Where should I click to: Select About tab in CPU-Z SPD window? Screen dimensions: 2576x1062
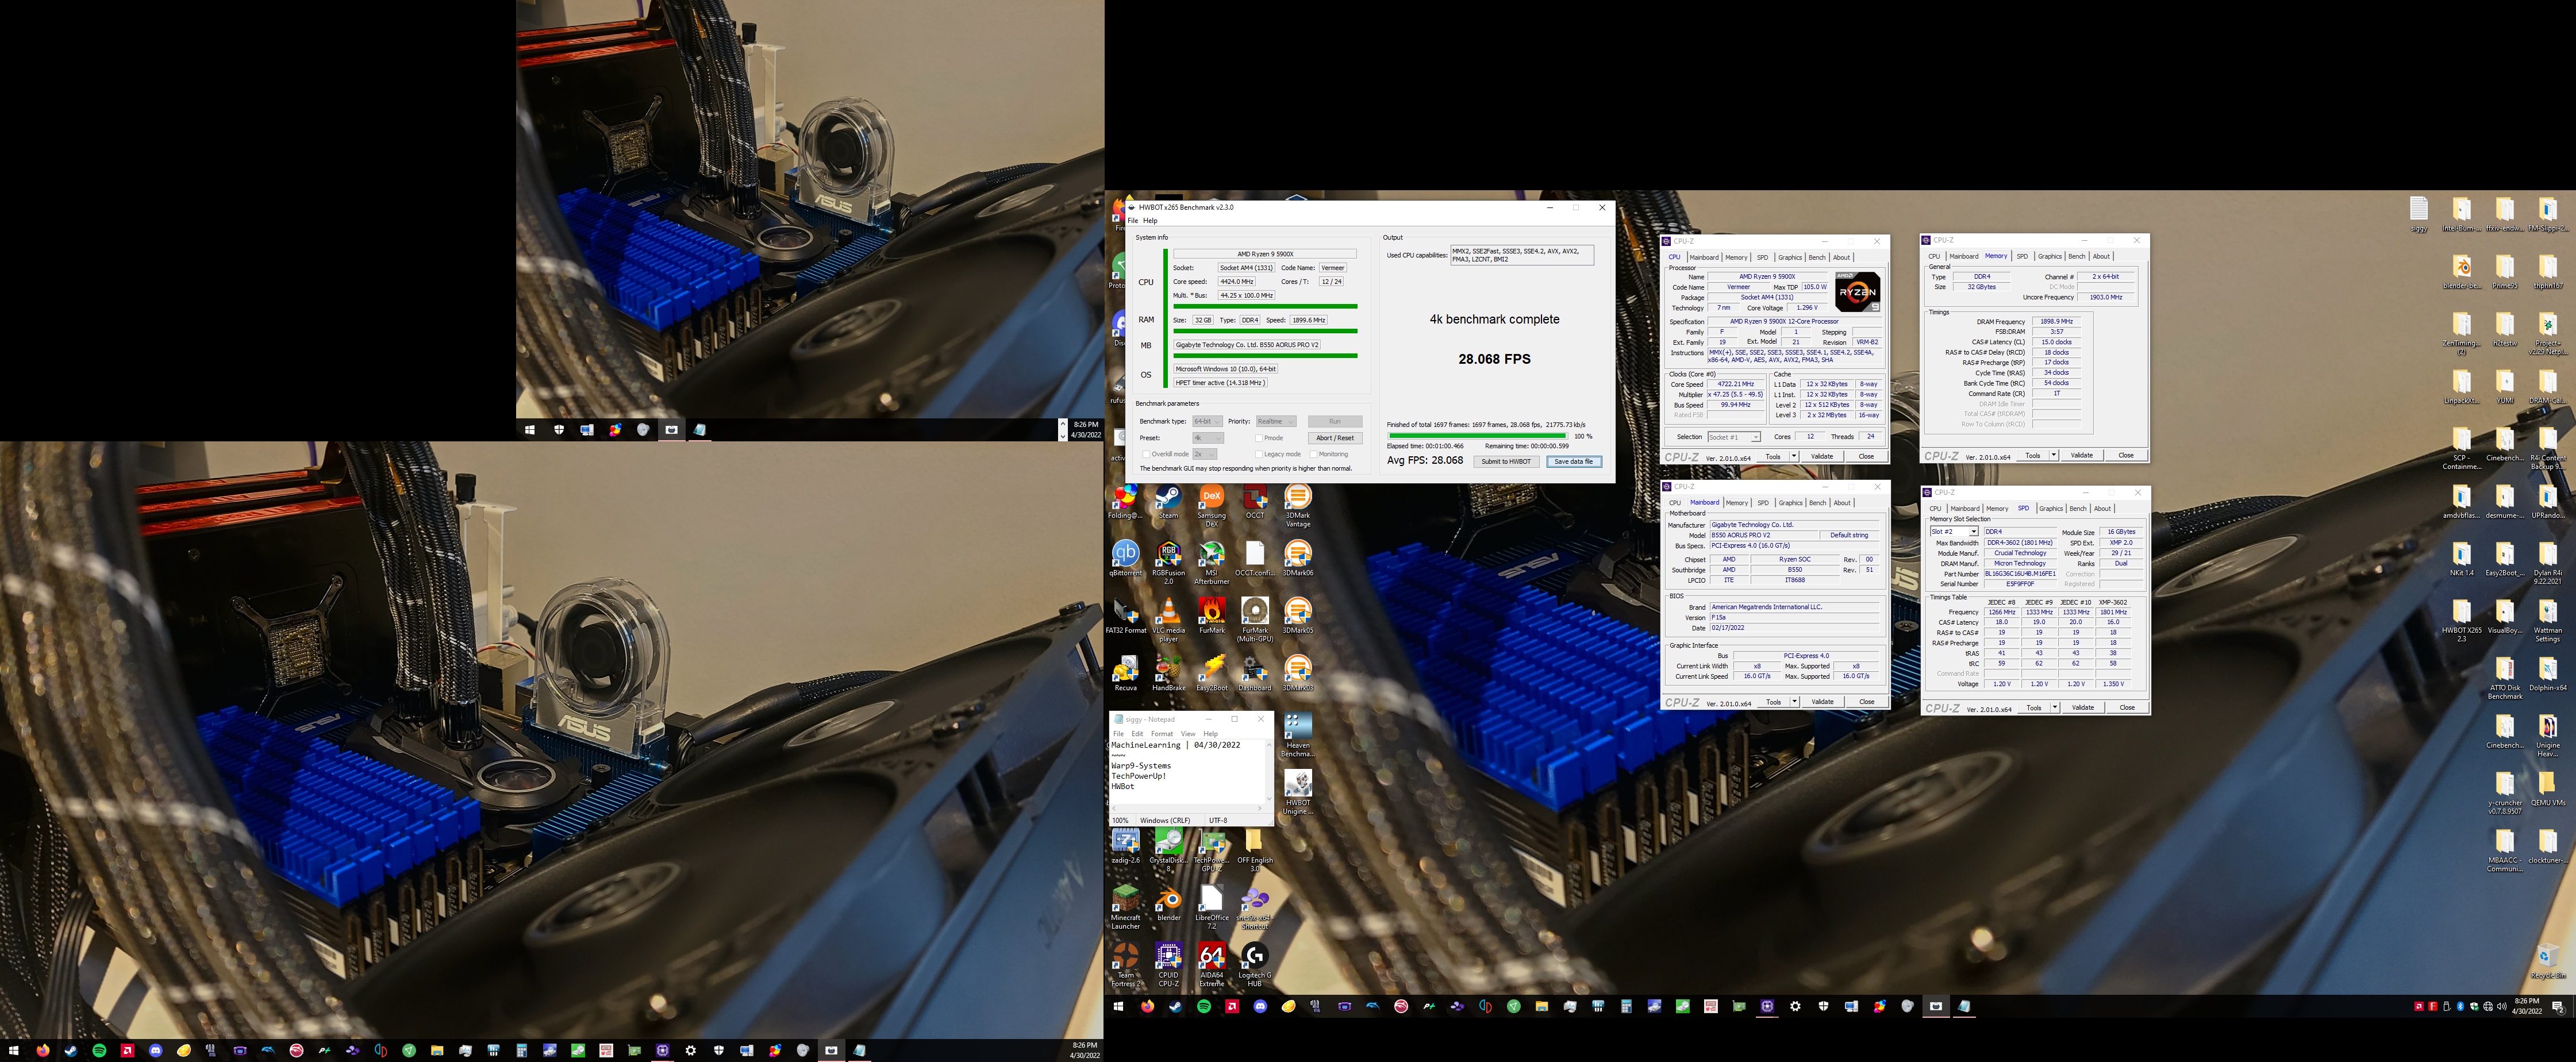2102,508
